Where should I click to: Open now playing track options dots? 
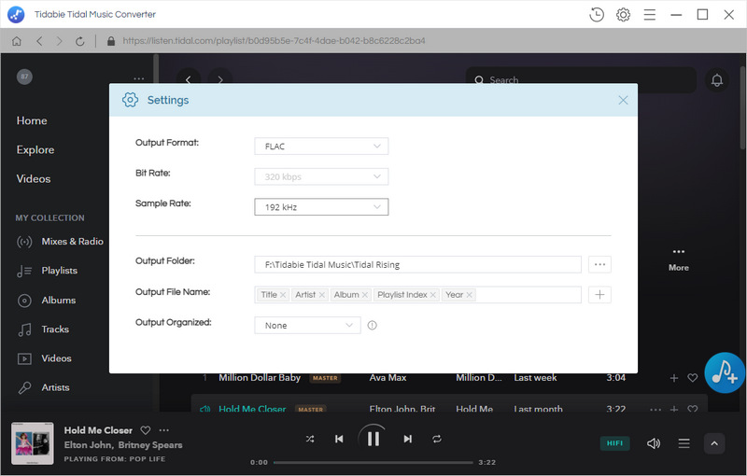(164, 430)
